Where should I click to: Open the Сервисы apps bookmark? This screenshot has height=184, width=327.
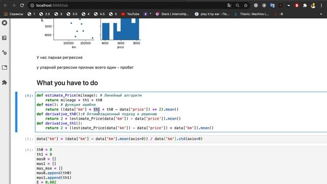coord(13,14)
